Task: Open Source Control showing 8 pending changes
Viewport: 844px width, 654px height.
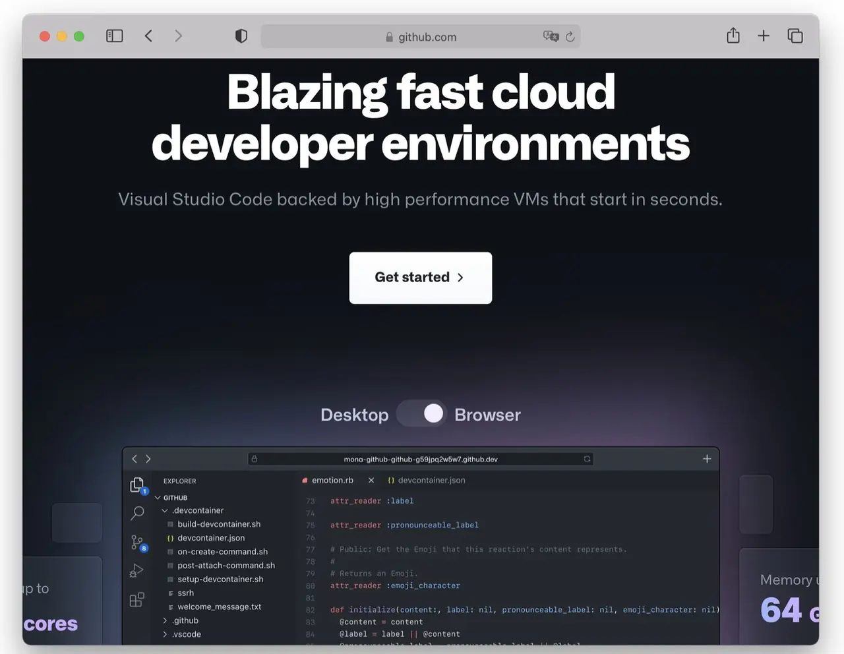Action: [x=137, y=542]
